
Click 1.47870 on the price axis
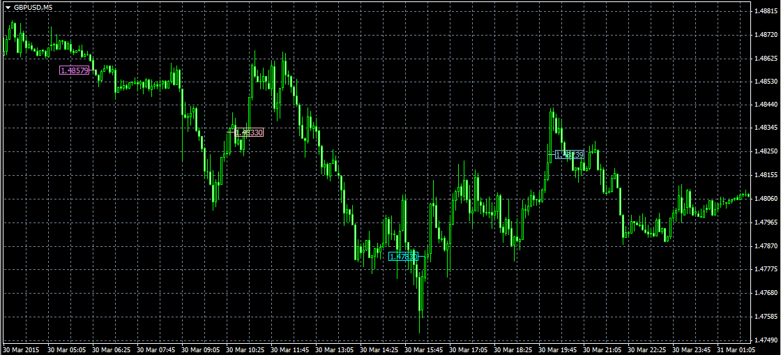tap(766, 246)
